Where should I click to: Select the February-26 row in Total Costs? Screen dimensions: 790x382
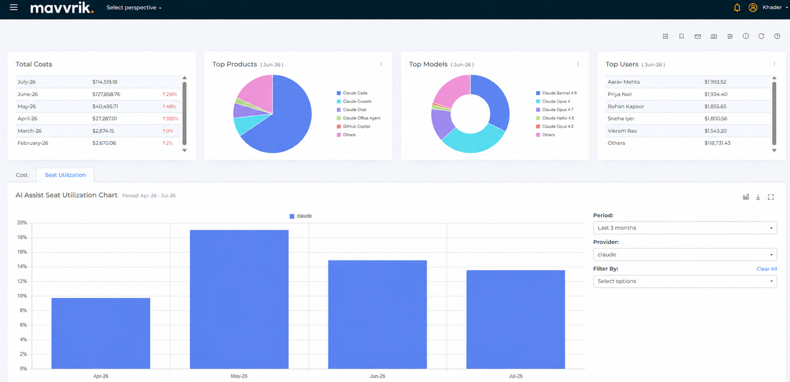(98, 143)
